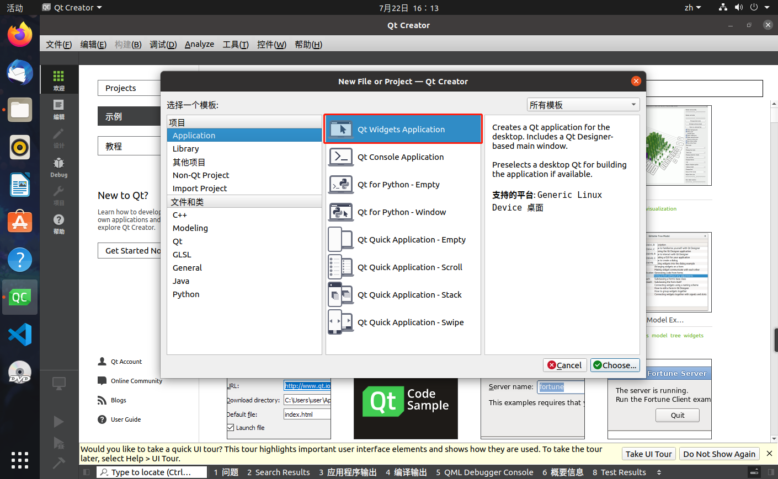Viewport: 778px width, 479px height.
Task: Click the Cancel button in dialog
Action: click(564, 365)
